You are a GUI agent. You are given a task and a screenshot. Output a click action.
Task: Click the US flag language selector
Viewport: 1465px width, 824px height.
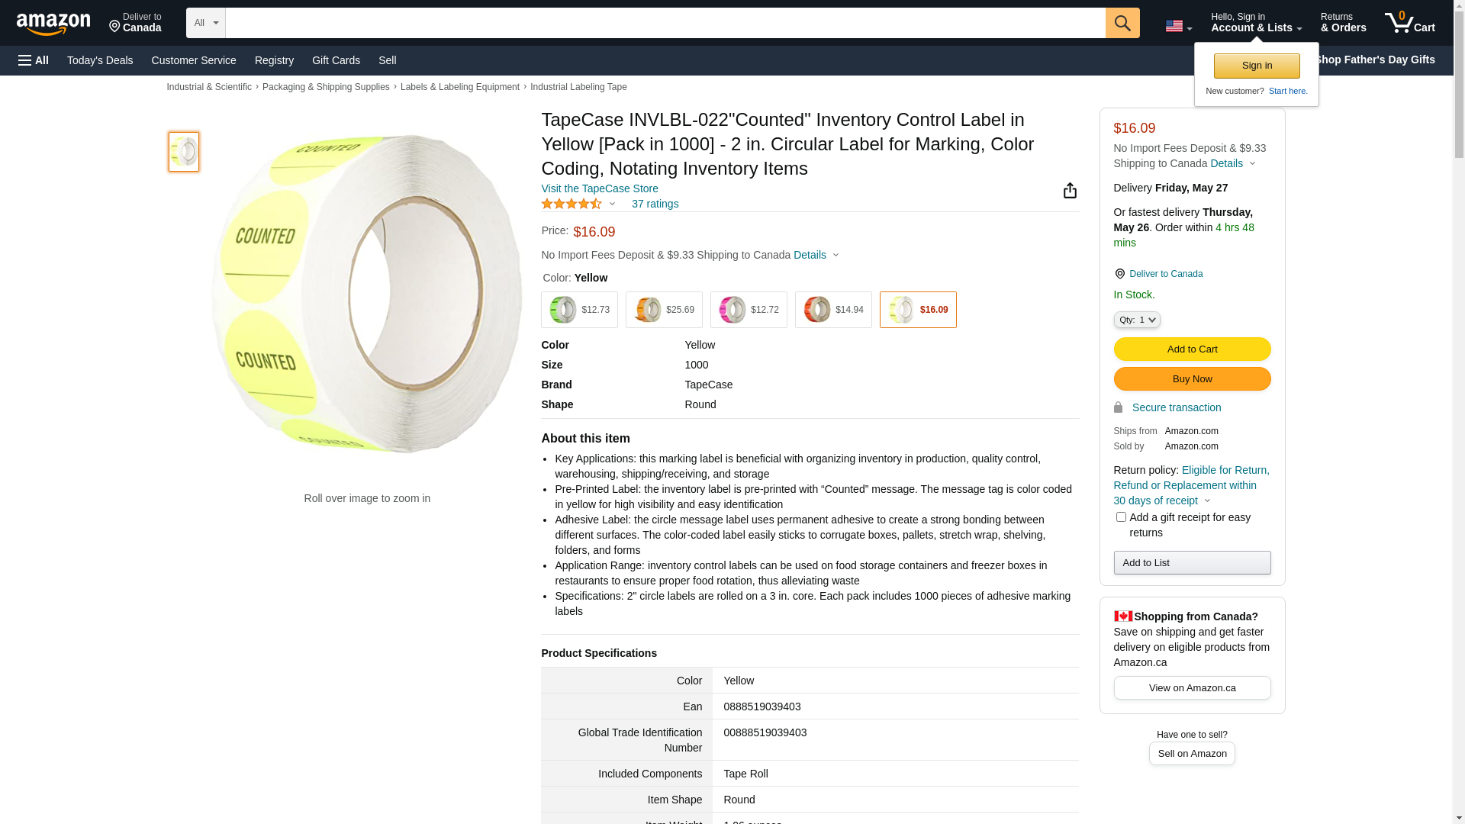[1177, 26]
